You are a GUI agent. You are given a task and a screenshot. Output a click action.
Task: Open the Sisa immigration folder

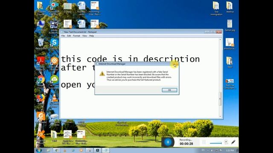(216, 8)
